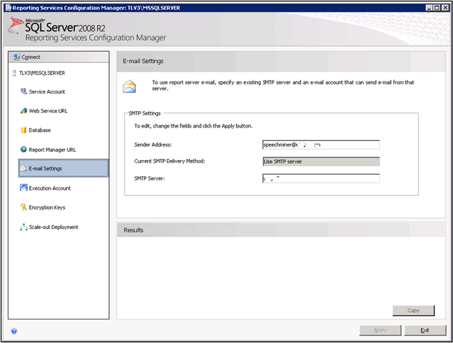Open the Encryption Keys page
The image size is (453, 343).
pos(47,207)
